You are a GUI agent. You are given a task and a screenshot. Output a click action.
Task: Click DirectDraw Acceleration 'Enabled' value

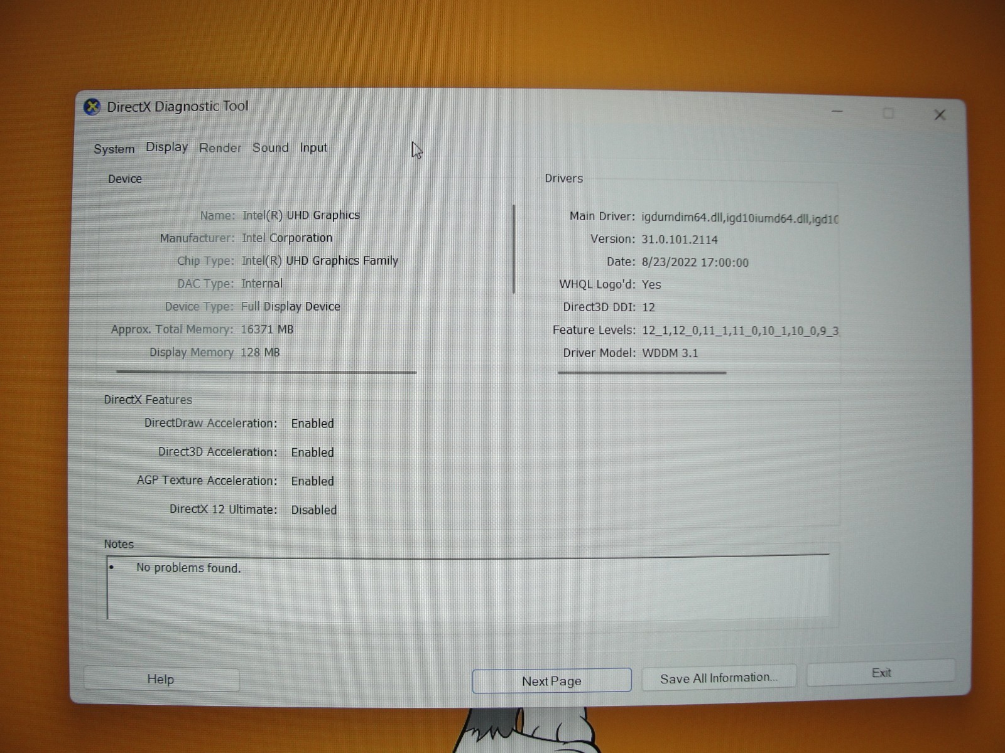coord(312,424)
